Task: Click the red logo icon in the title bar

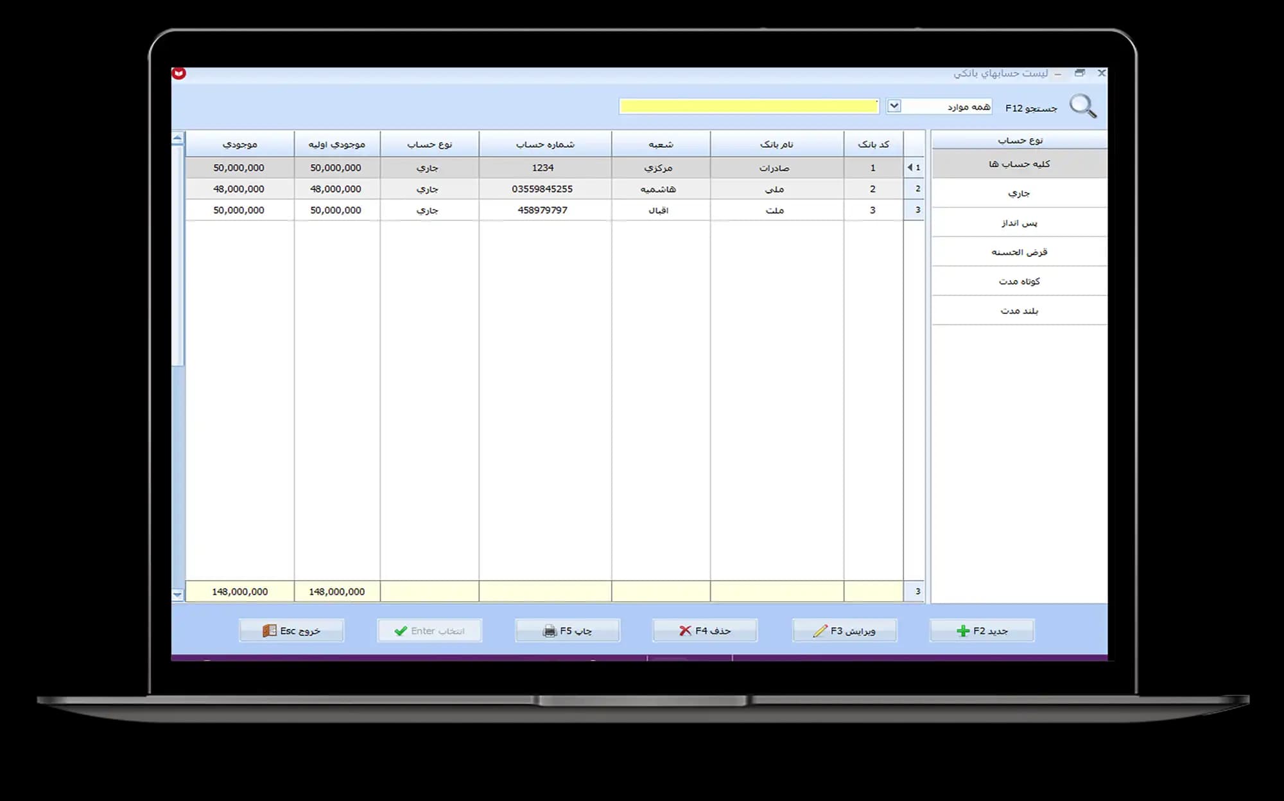Action: 179,73
